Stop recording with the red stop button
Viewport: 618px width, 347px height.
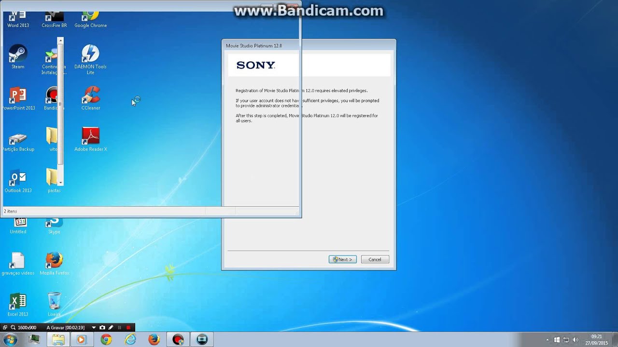[128, 328]
